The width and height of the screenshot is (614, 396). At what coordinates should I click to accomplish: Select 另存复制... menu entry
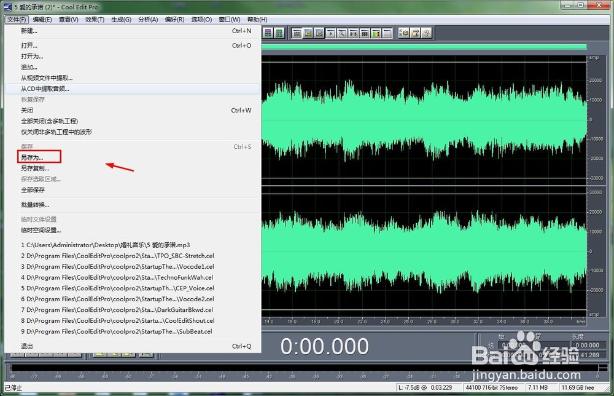pyautogui.click(x=133, y=168)
